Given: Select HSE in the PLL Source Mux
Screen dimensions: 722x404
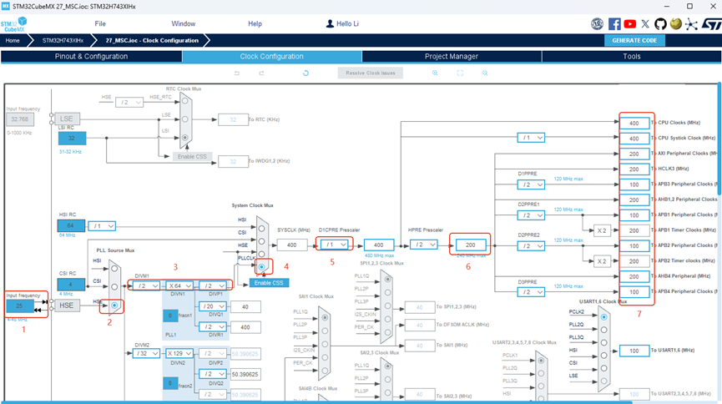Looking at the screenshot, I should [114, 305].
